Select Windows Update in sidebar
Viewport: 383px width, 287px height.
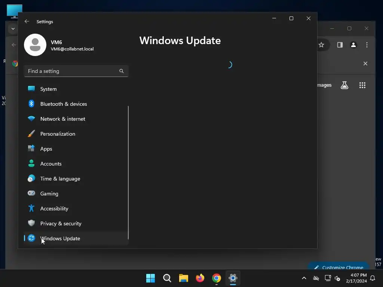(x=76, y=238)
